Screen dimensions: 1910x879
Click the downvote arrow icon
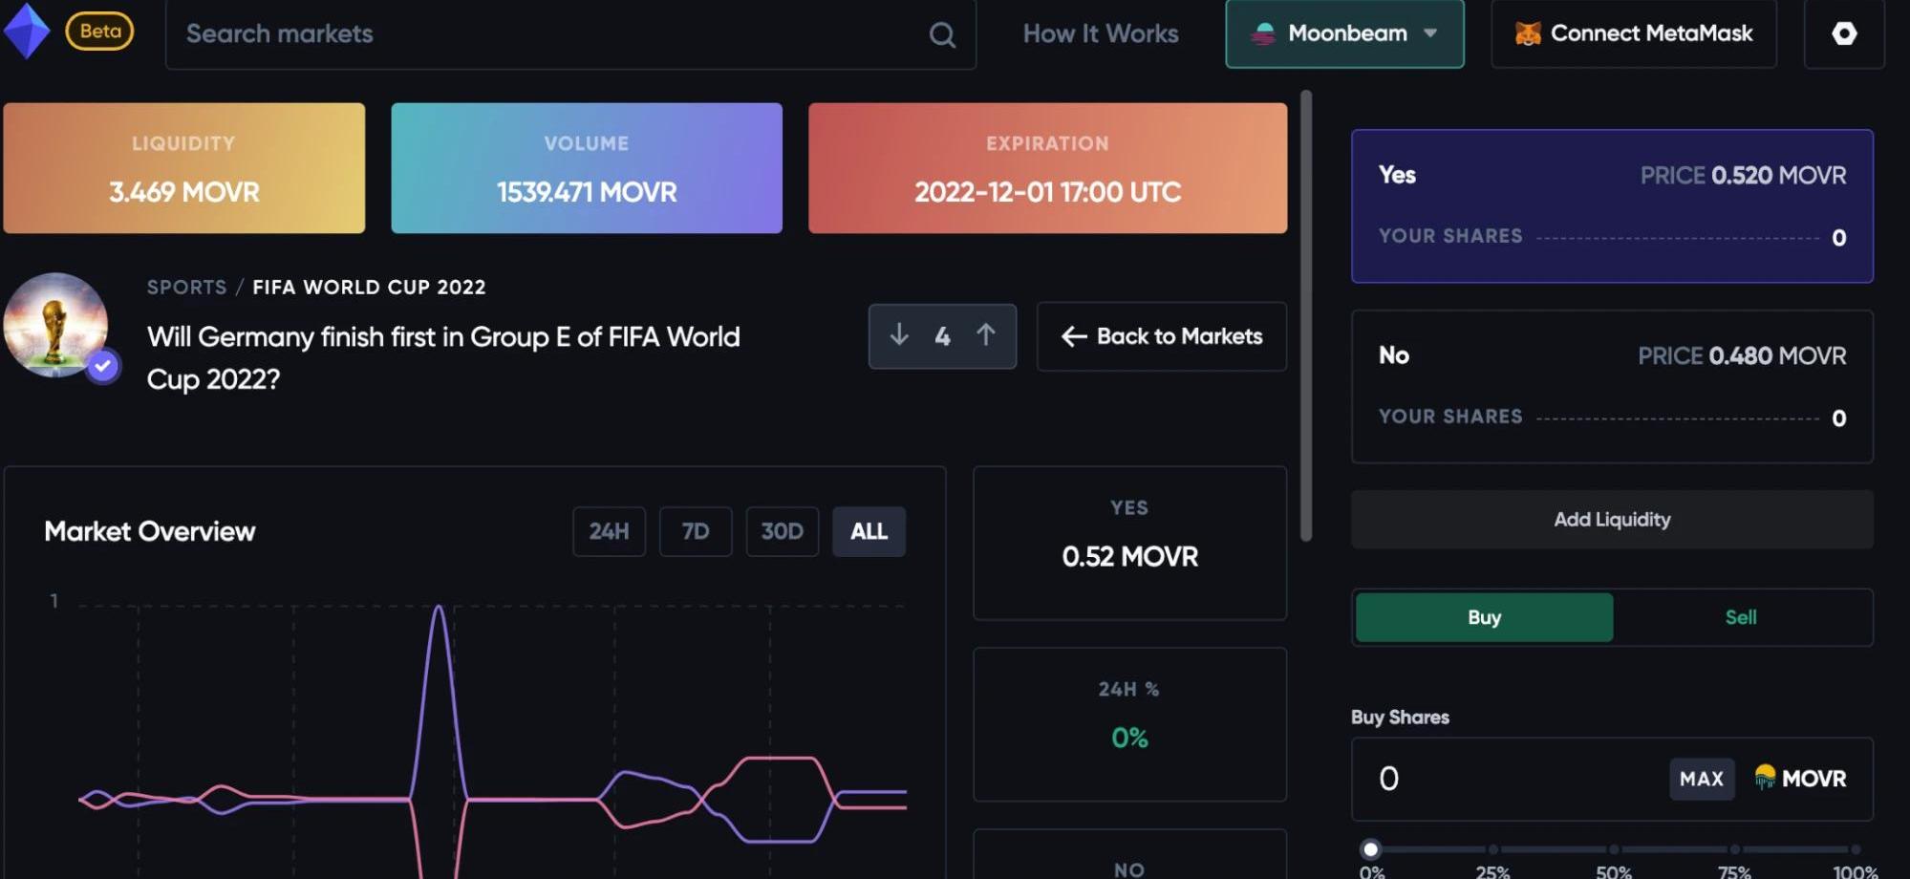coord(899,335)
